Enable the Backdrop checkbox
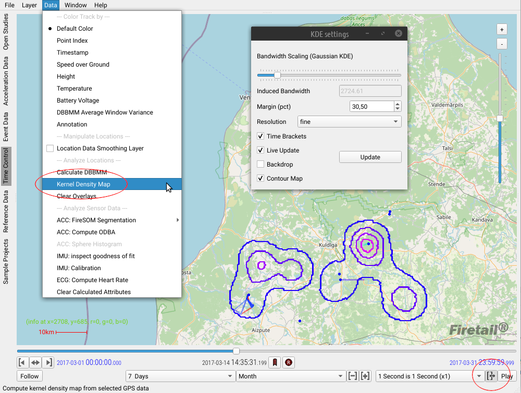Image resolution: width=521 pixels, height=393 pixels. [261, 164]
